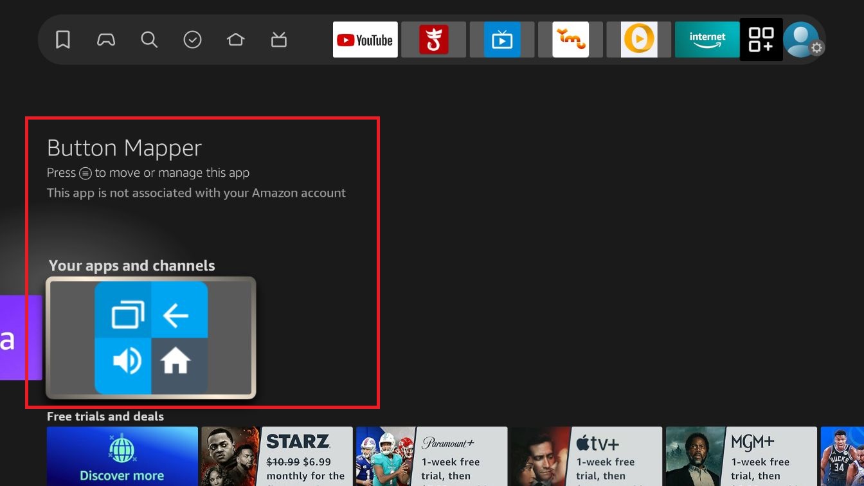The width and height of the screenshot is (864, 486).
Task: Open the STARZ $6.99 monthly offer tile
Action: (277, 456)
